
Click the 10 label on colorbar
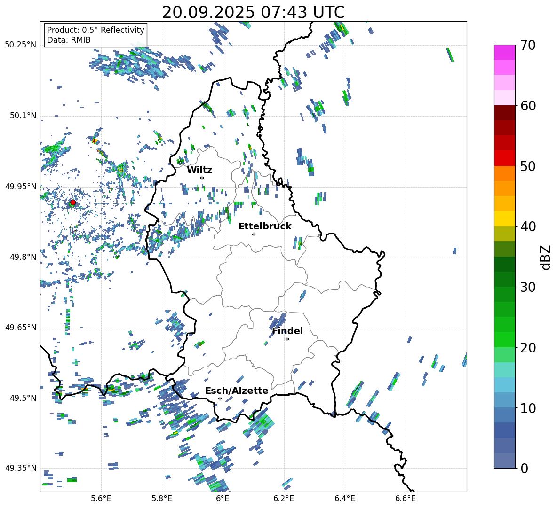(528, 408)
